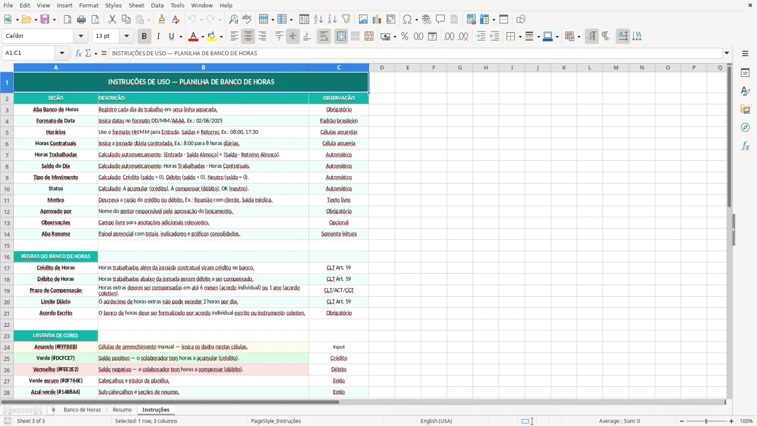Open the Font Size dropdown
Viewport: 757px width, 426px height.
pyautogui.click(x=127, y=37)
